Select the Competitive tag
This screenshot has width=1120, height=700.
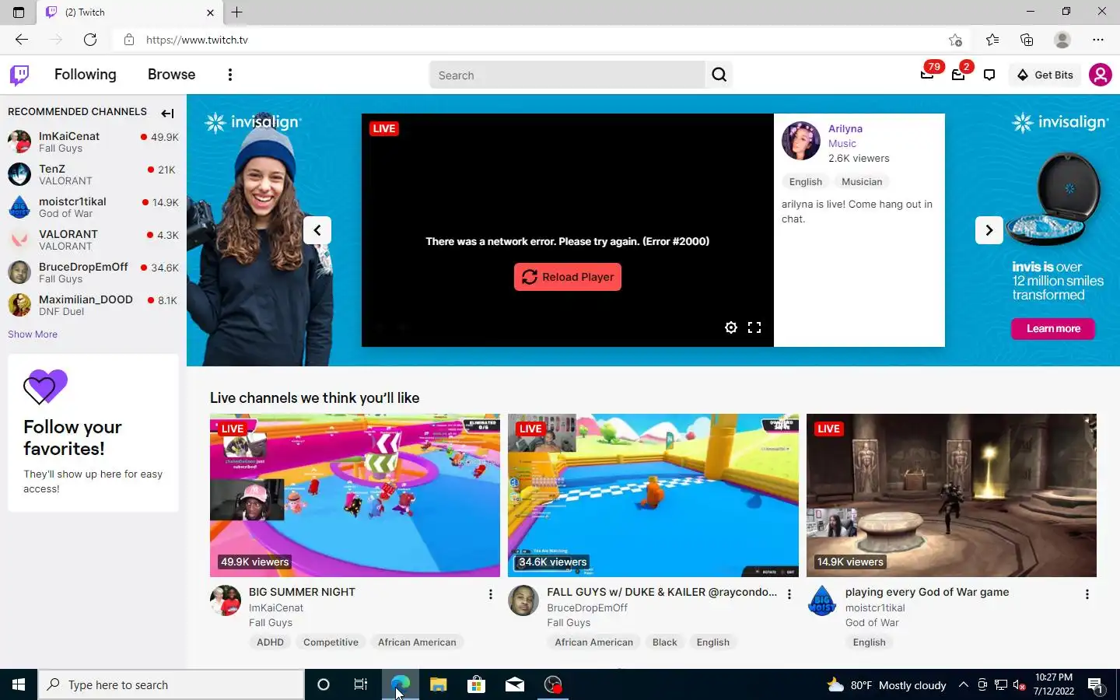pyautogui.click(x=331, y=642)
